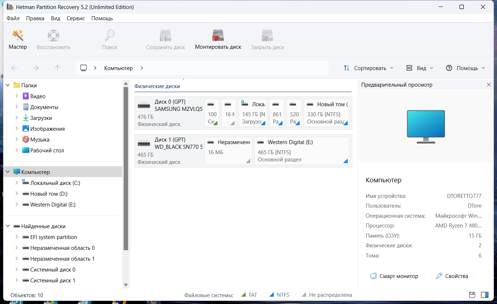Screen dimensions: 497x304
Task: Select the Изображения folder icon
Action: click(26, 129)
